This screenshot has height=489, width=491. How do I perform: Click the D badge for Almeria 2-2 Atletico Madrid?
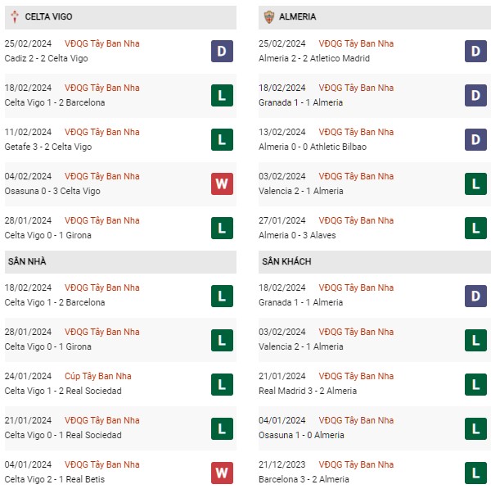[x=475, y=51]
